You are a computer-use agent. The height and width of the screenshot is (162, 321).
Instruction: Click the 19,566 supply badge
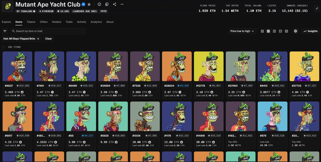tap(63, 11)
